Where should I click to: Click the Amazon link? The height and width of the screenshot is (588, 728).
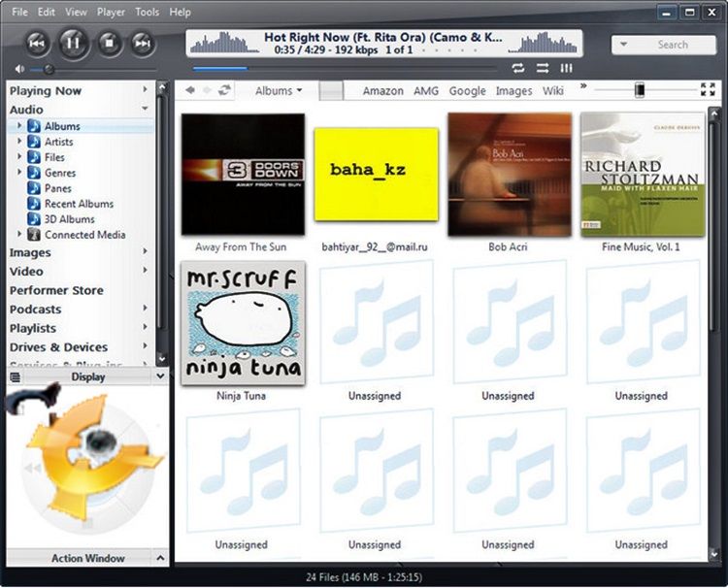[x=382, y=90]
